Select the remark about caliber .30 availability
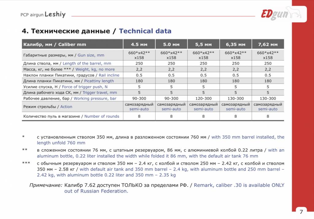314x219 pixels. (174, 188)
